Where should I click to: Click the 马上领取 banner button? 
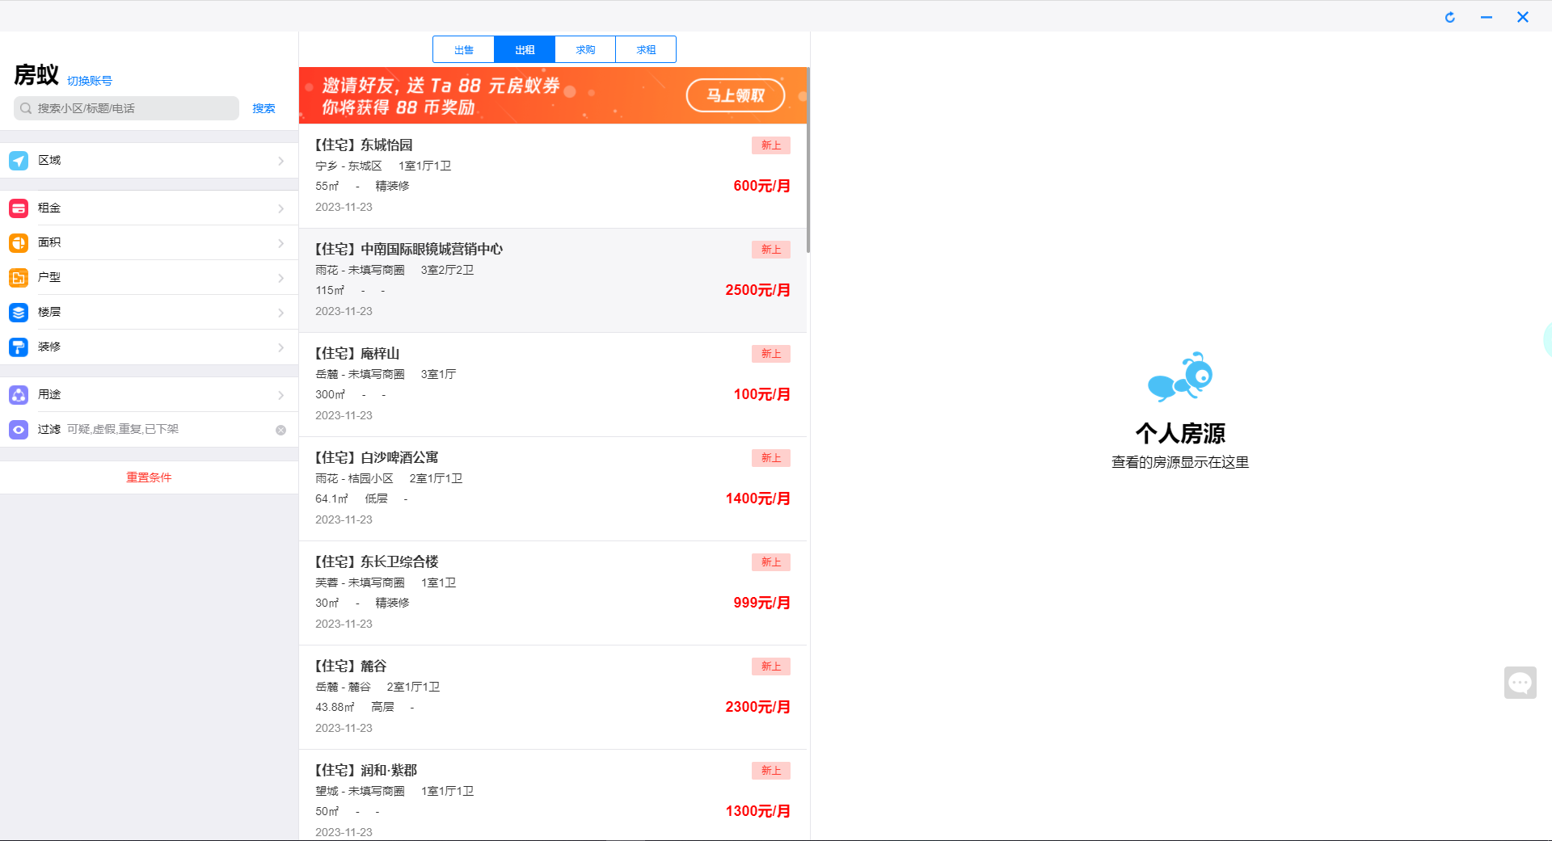(x=736, y=95)
